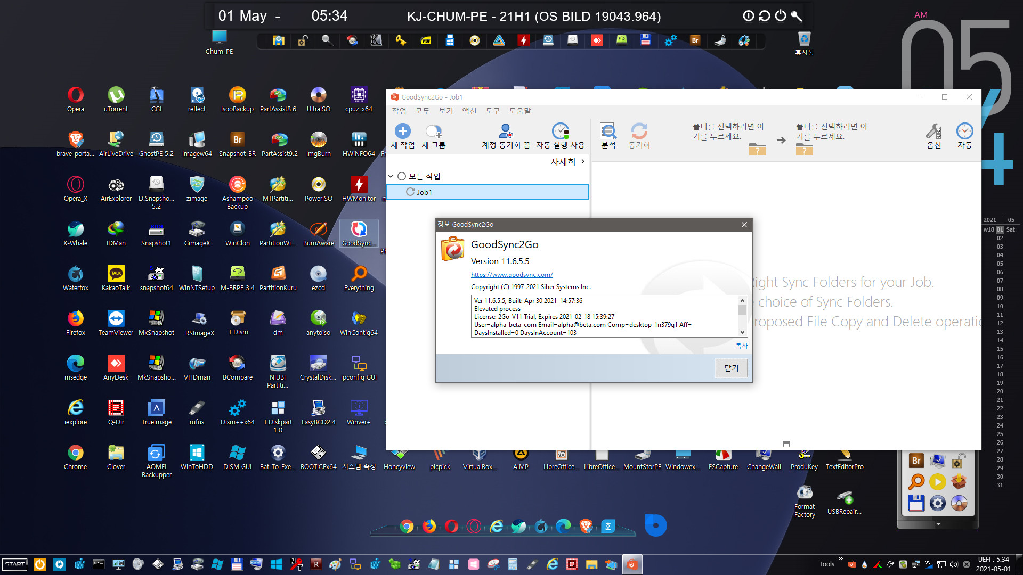Select the 모든 작업 radio circle
Viewport: 1023px width, 575px height.
tap(402, 176)
